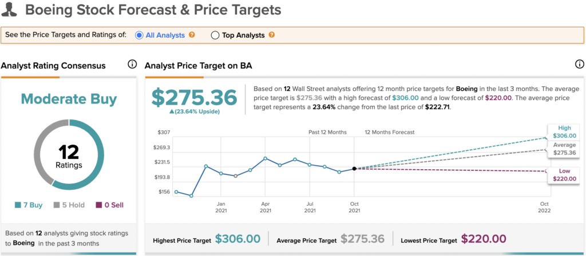
Task: Select the Top Analysts radio button
Action: (215, 35)
